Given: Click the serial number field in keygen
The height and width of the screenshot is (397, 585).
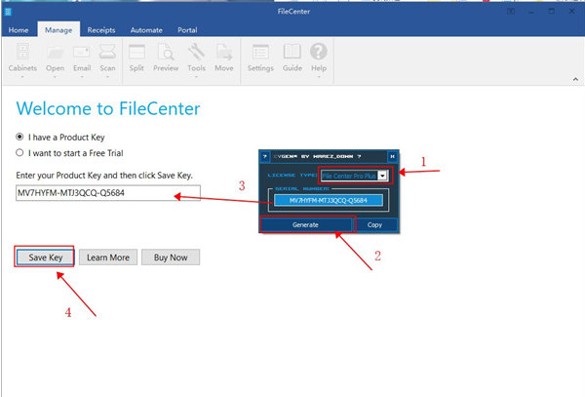Looking at the screenshot, I should point(329,200).
